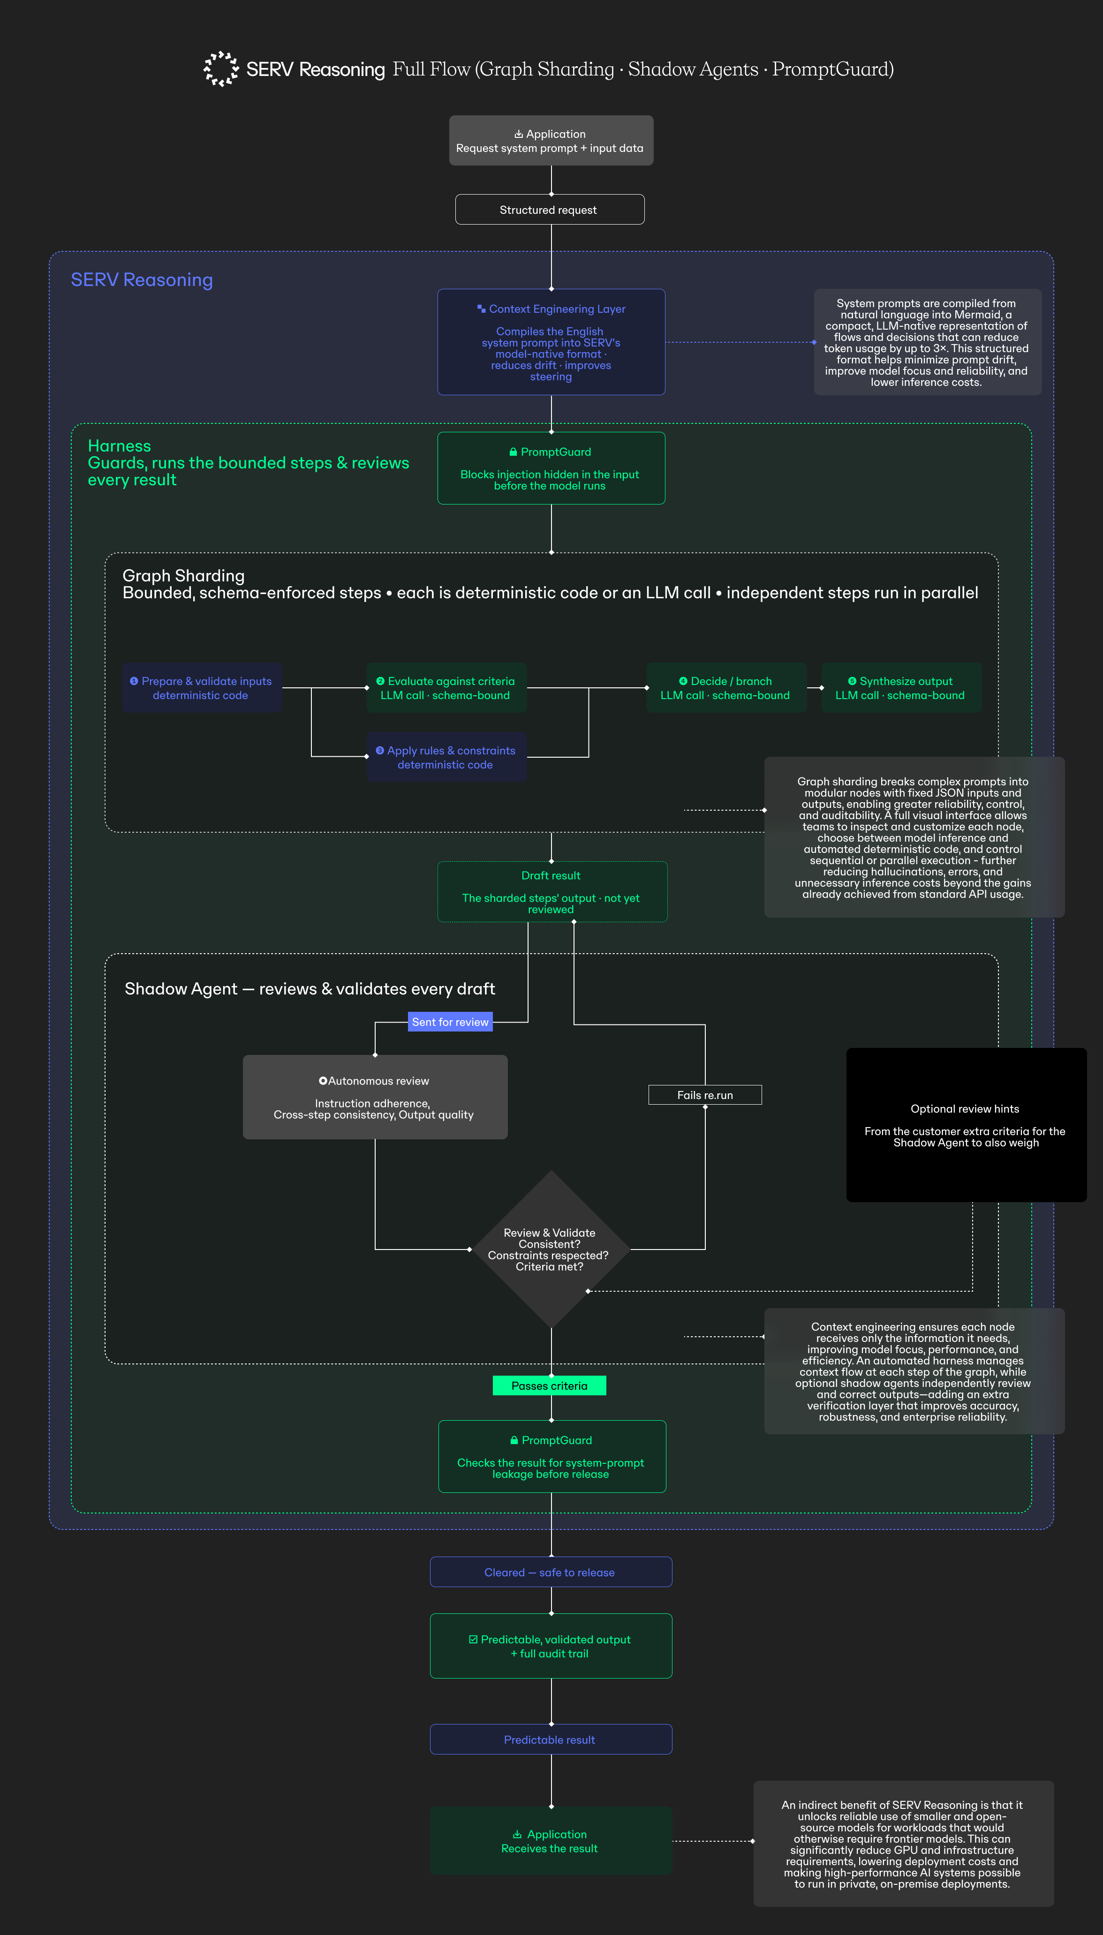Click the Graph Sharding section heading
Viewport: 1103px width, 1935px height.
point(183,576)
